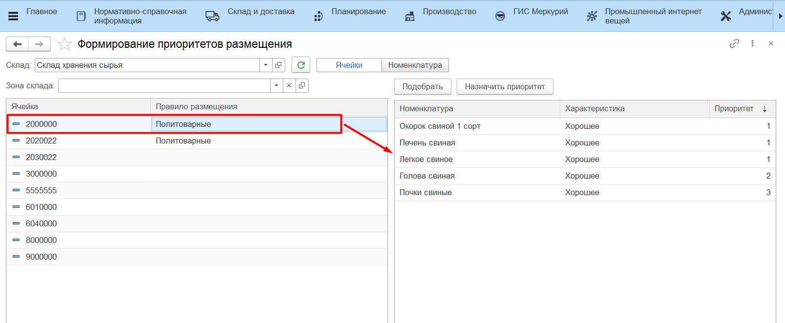Click the Назначить приоритет button
This screenshot has width=785, height=323.
click(x=505, y=86)
